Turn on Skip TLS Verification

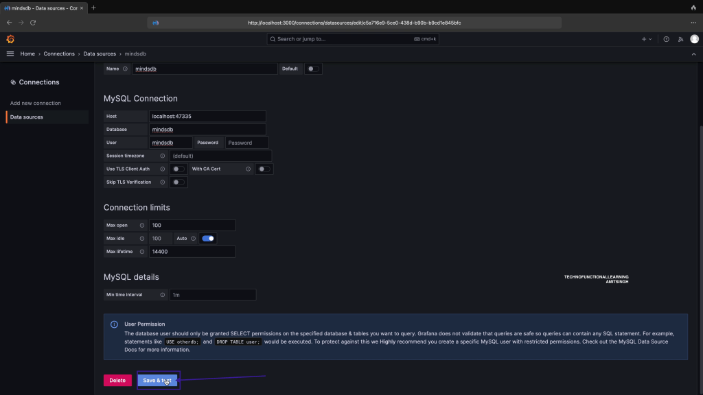(x=178, y=182)
